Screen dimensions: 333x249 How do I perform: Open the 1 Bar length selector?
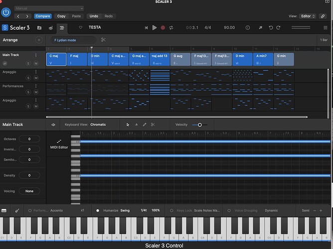coord(324,40)
